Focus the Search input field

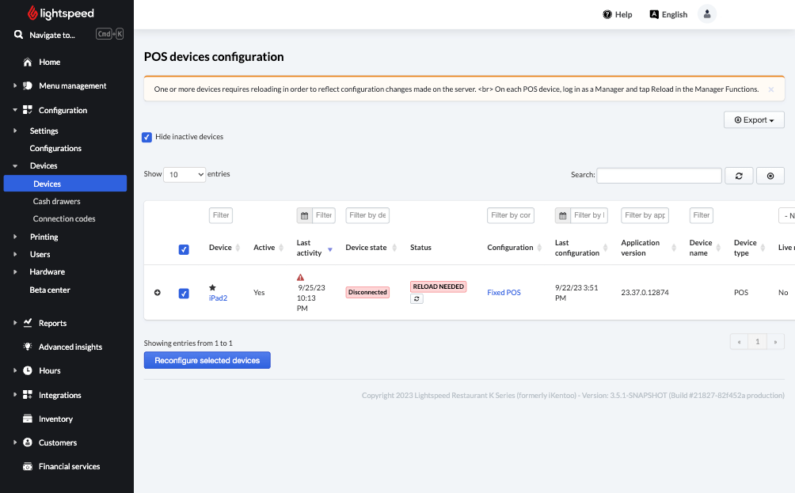point(659,176)
